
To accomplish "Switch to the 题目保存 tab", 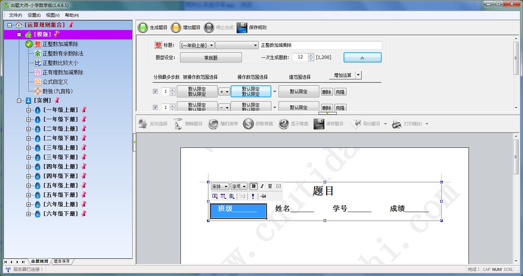I will [62, 261].
